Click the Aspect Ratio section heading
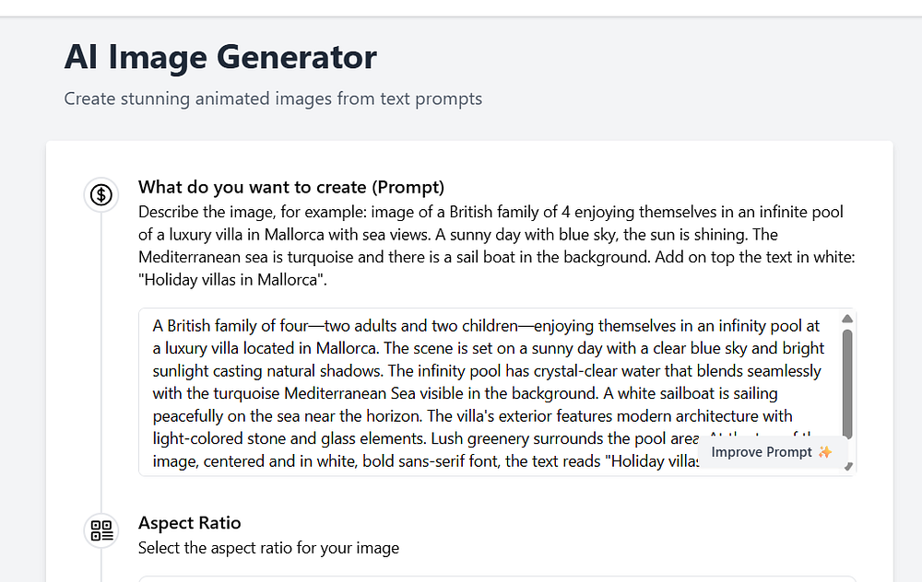 (x=189, y=522)
